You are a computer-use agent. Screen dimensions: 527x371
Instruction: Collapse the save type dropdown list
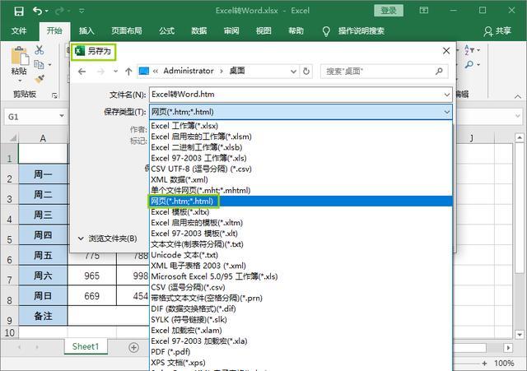446,112
